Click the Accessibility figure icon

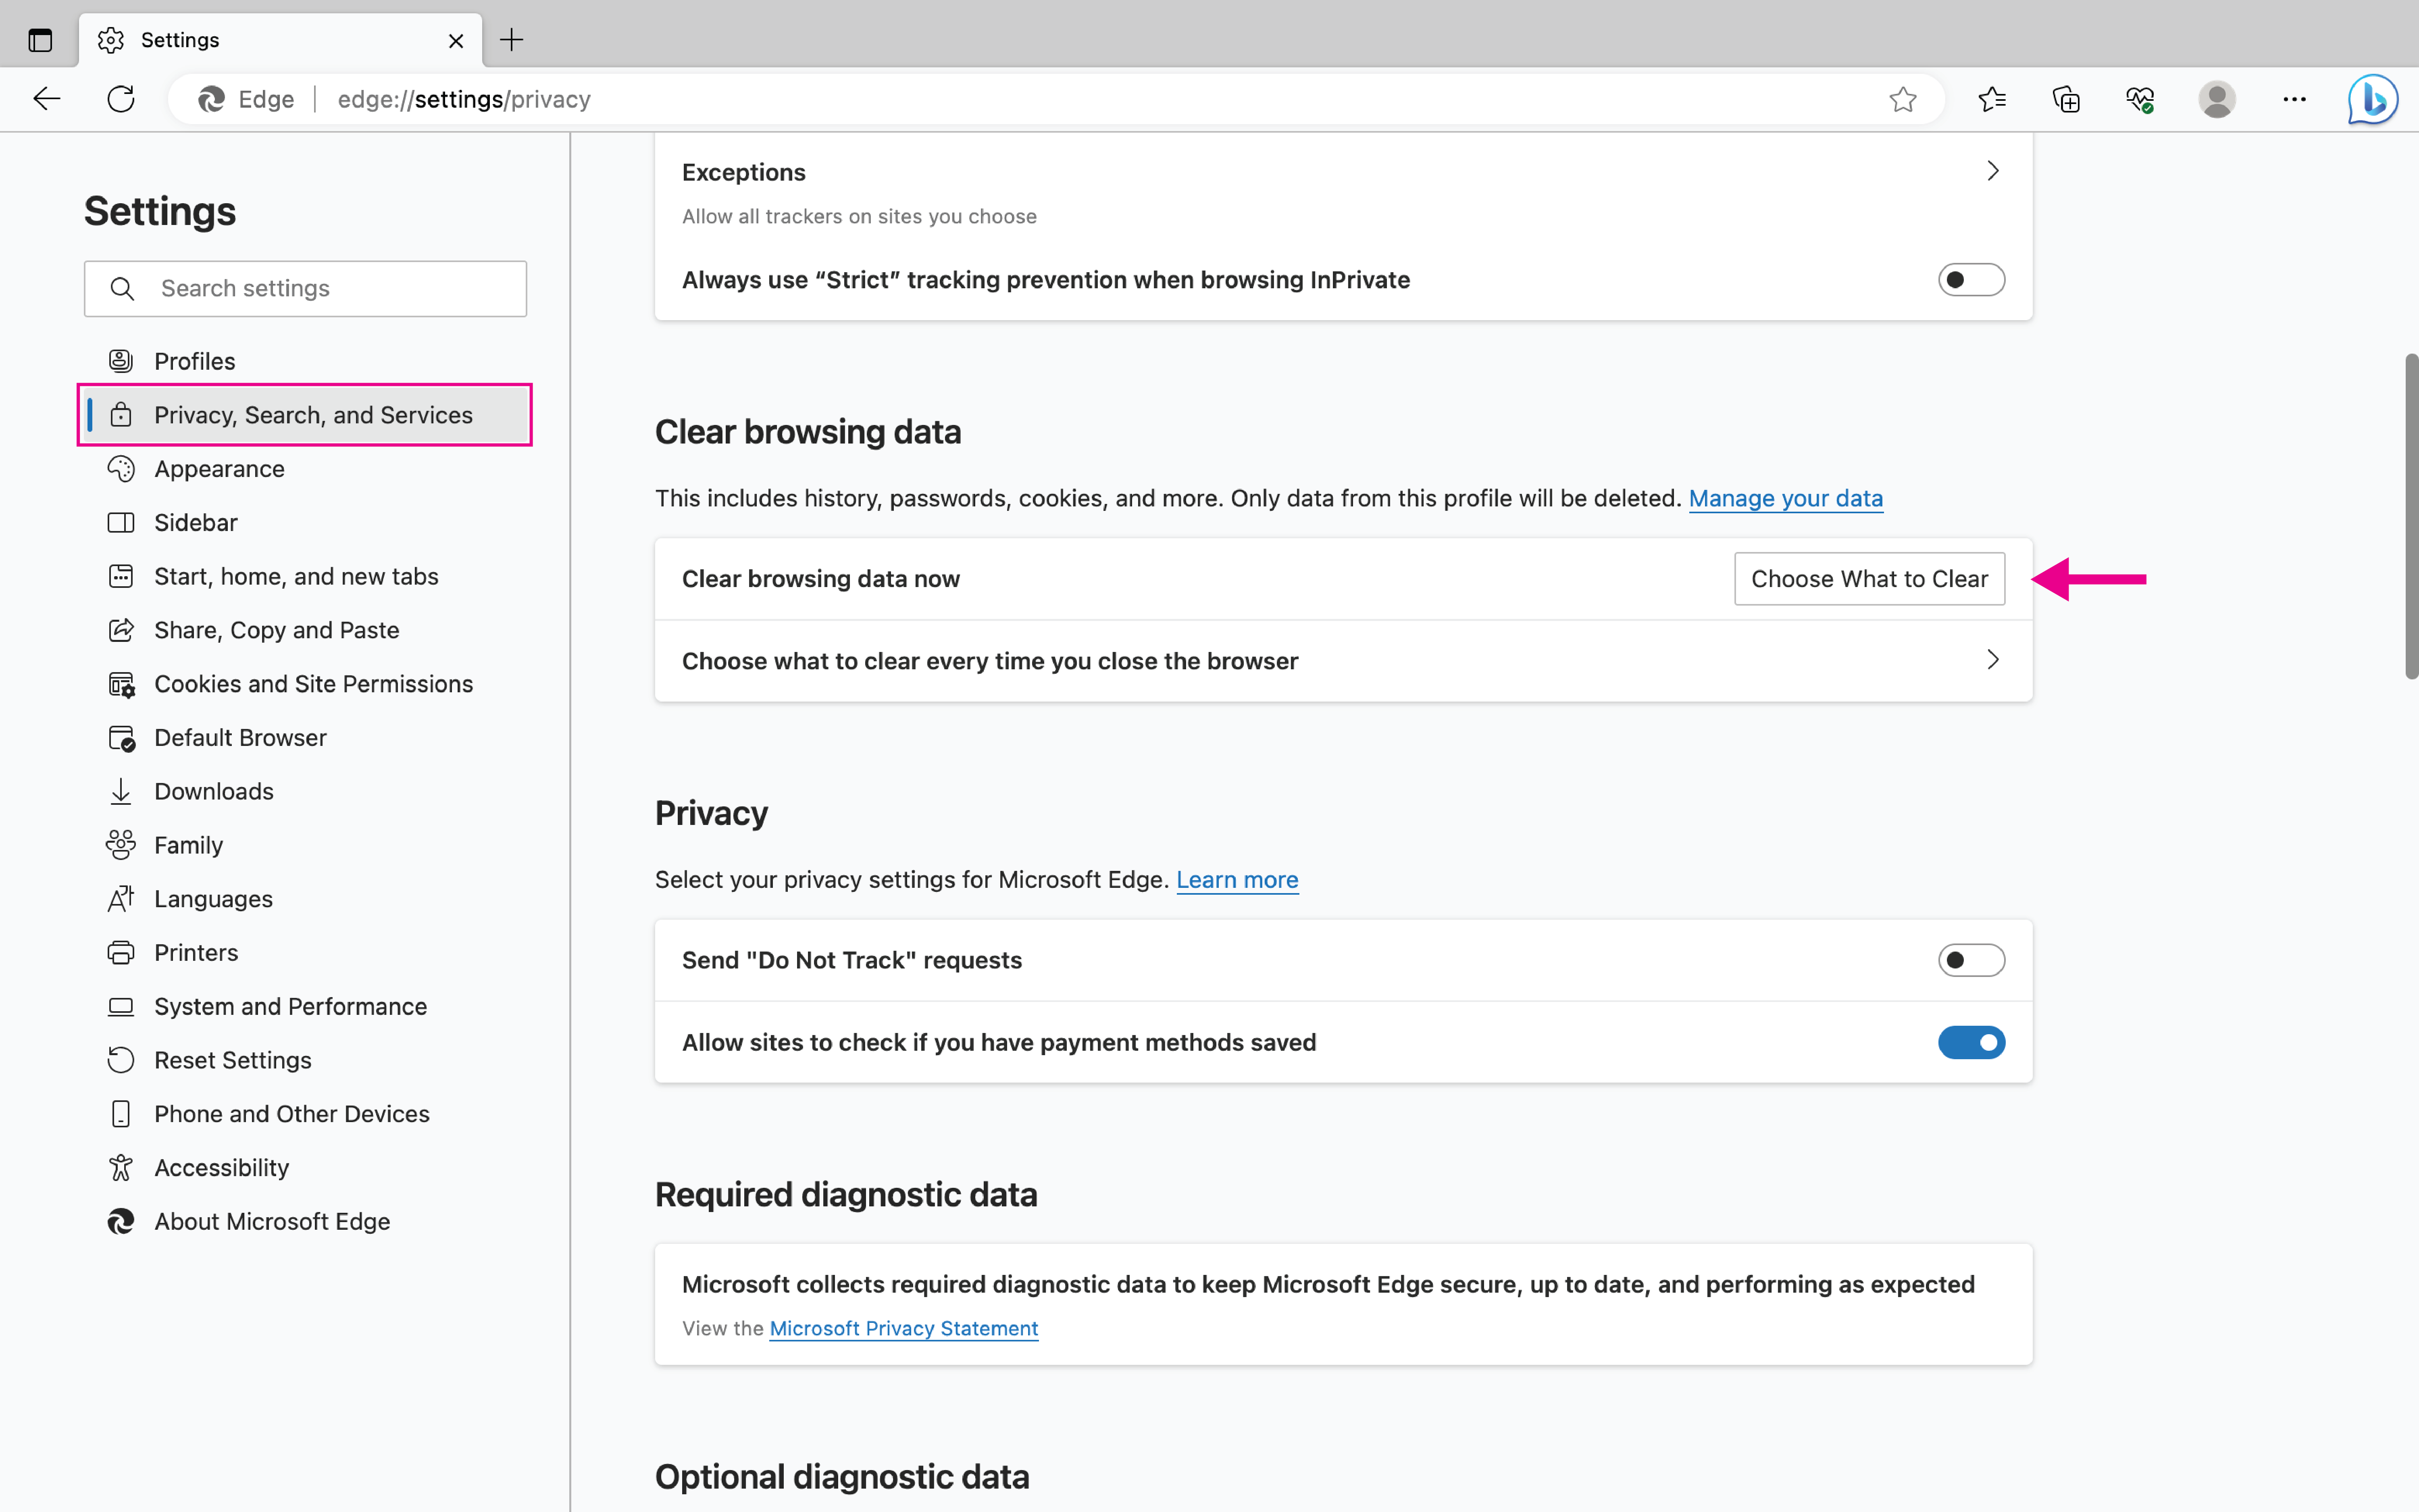click(121, 1168)
